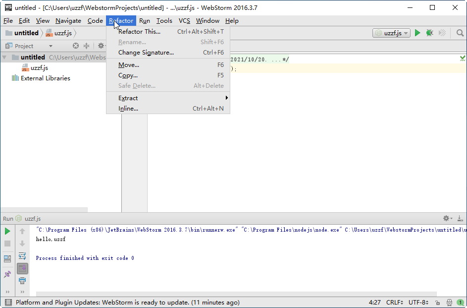The width and height of the screenshot is (467, 308).
Task: Open the Help menu
Action: (x=232, y=20)
